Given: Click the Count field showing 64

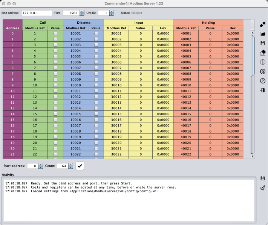Looking at the screenshot, I should pos(63,166).
